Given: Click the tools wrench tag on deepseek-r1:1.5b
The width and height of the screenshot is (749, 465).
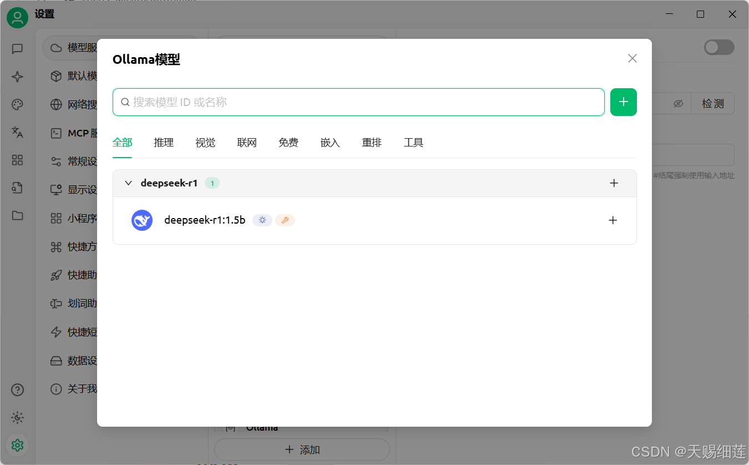Looking at the screenshot, I should pos(285,220).
